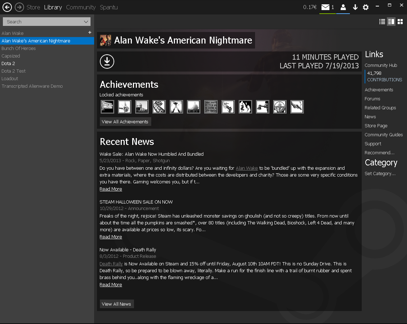Open News in the Links sidebar
The height and width of the screenshot is (324, 407).
[370, 117]
